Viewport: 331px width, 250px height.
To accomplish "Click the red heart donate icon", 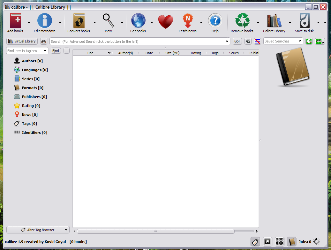I will (x=166, y=22).
